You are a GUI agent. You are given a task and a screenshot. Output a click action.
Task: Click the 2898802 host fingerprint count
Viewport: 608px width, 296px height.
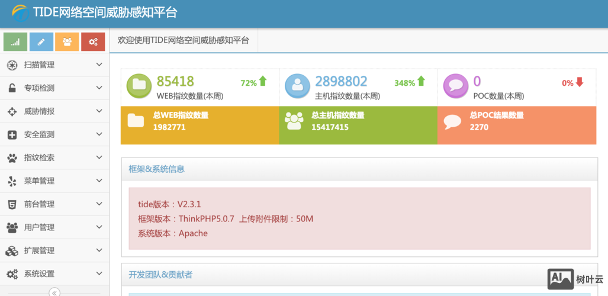pyautogui.click(x=341, y=81)
